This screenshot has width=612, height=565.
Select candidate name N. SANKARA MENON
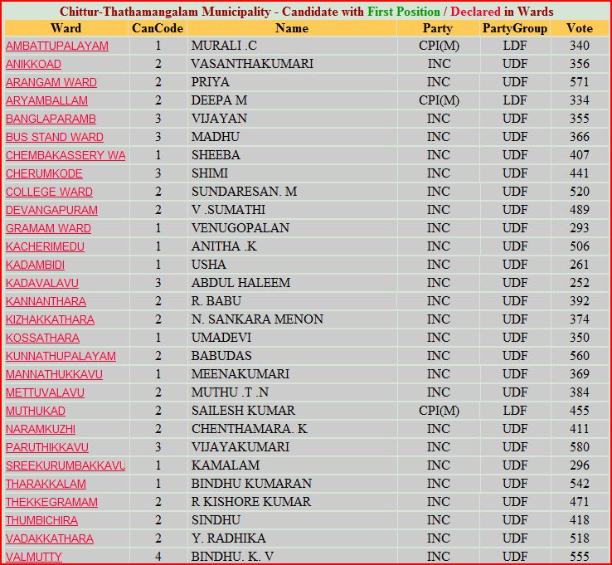pos(257,319)
